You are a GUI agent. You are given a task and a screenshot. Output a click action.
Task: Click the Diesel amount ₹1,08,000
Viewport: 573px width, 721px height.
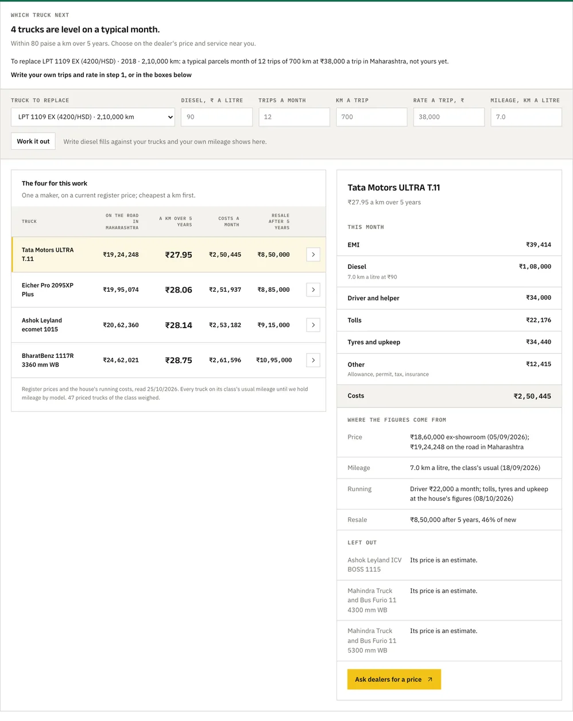click(x=535, y=267)
